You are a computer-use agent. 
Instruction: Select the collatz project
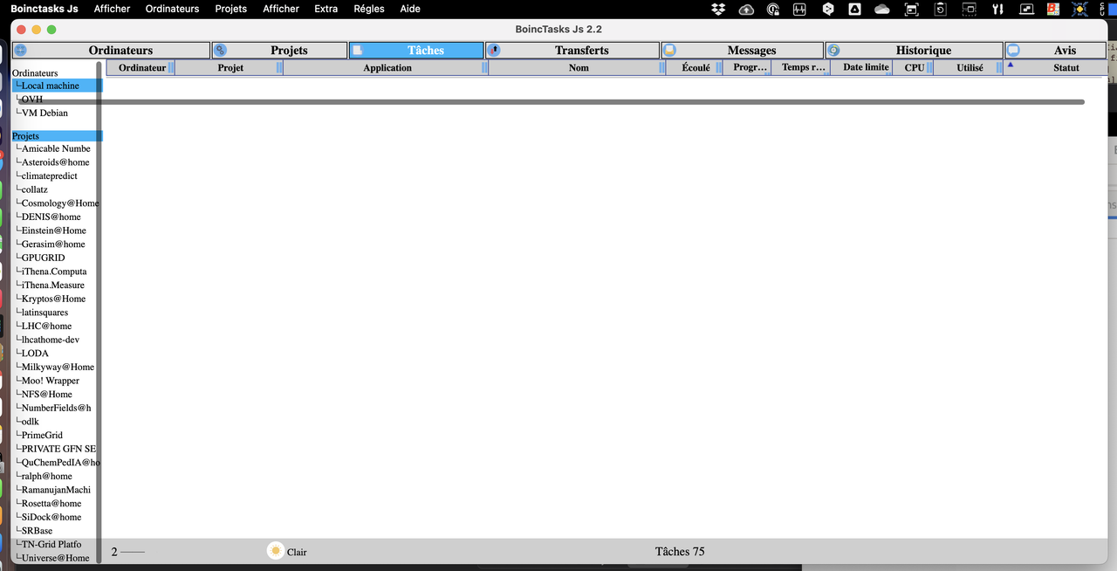[x=35, y=189]
